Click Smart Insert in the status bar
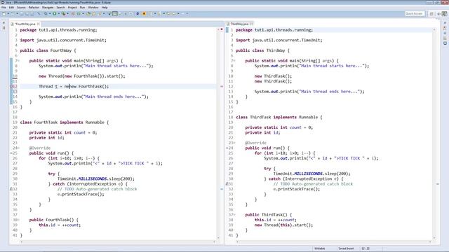The image size is (449, 252). (346, 248)
